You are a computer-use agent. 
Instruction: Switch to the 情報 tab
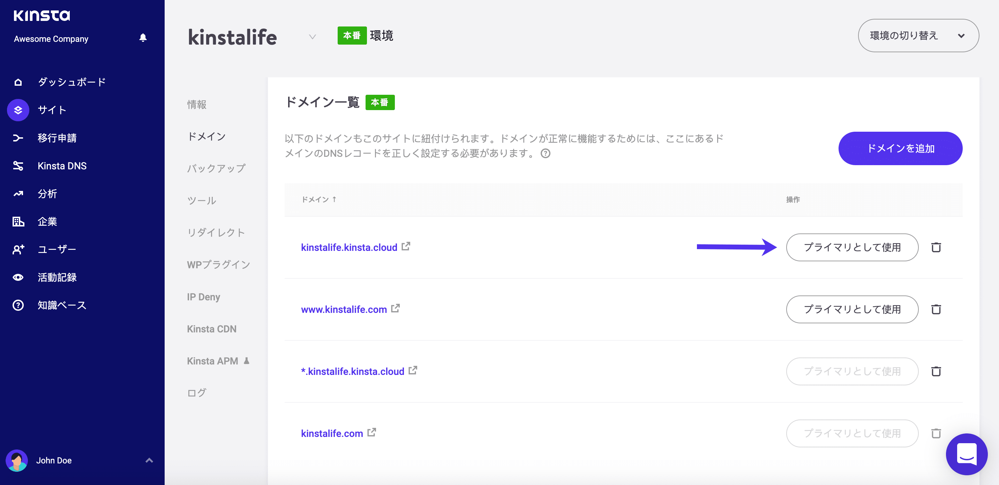[x=197, y=105]
